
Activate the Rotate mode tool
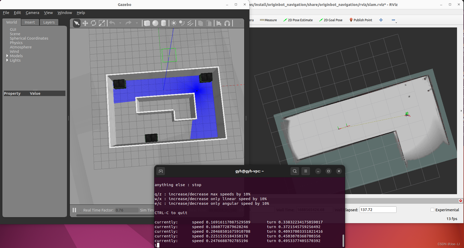pyautogui.click(x=93, y=23)
